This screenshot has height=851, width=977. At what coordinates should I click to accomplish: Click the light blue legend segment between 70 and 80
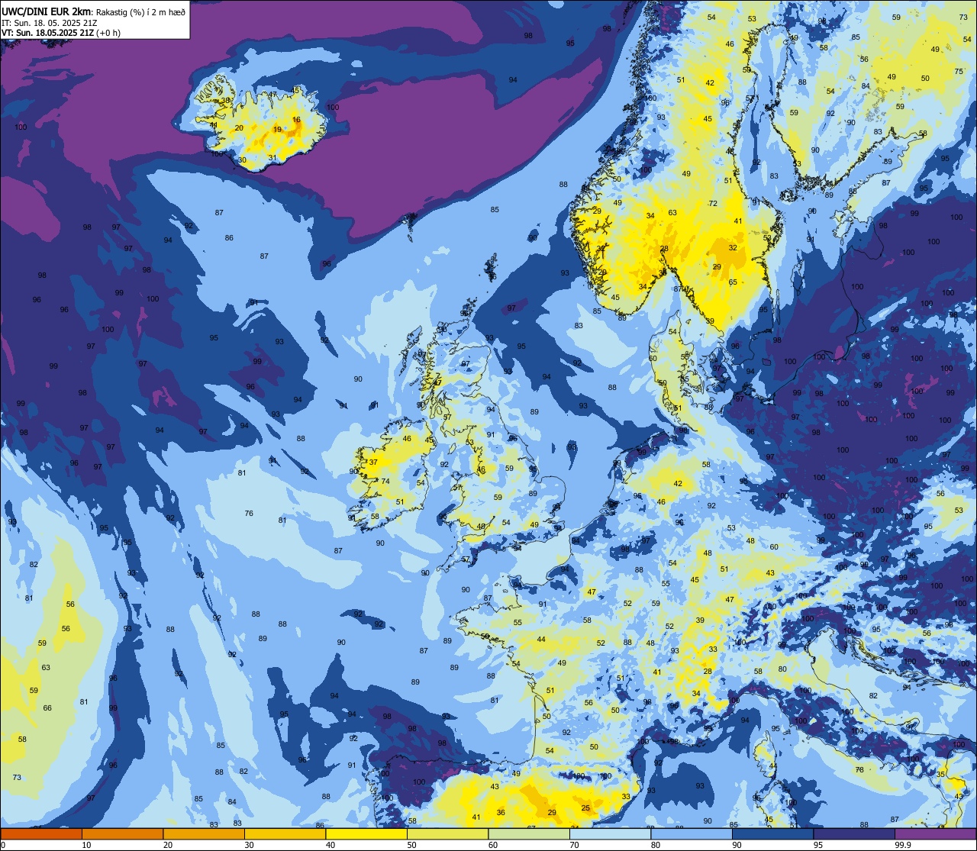610,833
